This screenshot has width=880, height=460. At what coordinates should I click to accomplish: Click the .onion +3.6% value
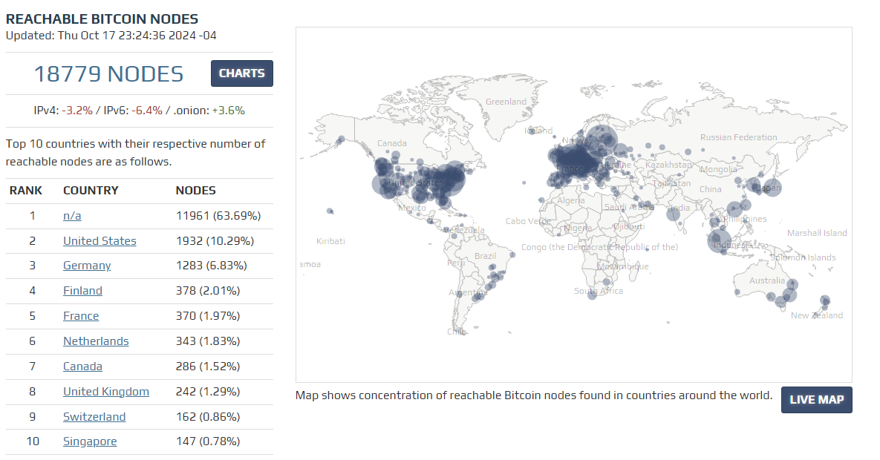pyautogui.click(x=229, y=111)
